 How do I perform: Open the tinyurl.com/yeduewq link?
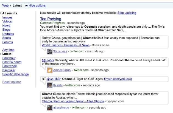118,79
